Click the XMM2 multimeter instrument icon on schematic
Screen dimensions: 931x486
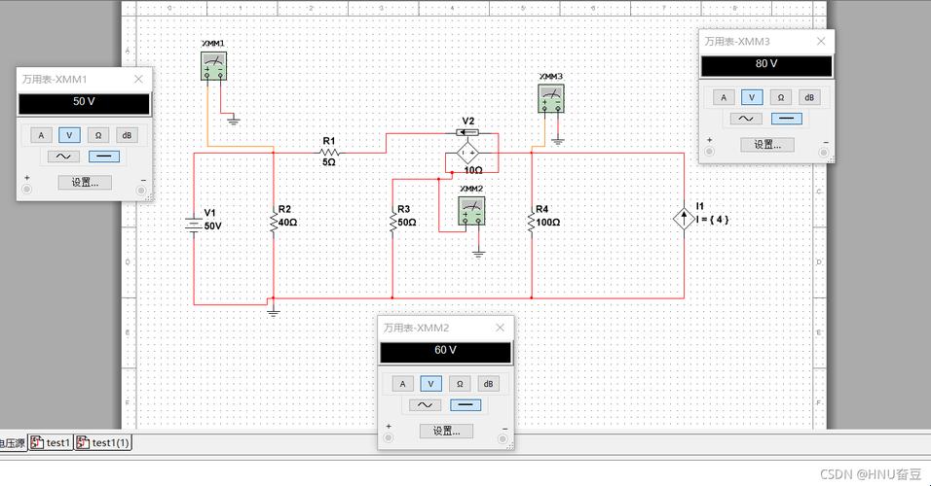click(x=471, y=212)
